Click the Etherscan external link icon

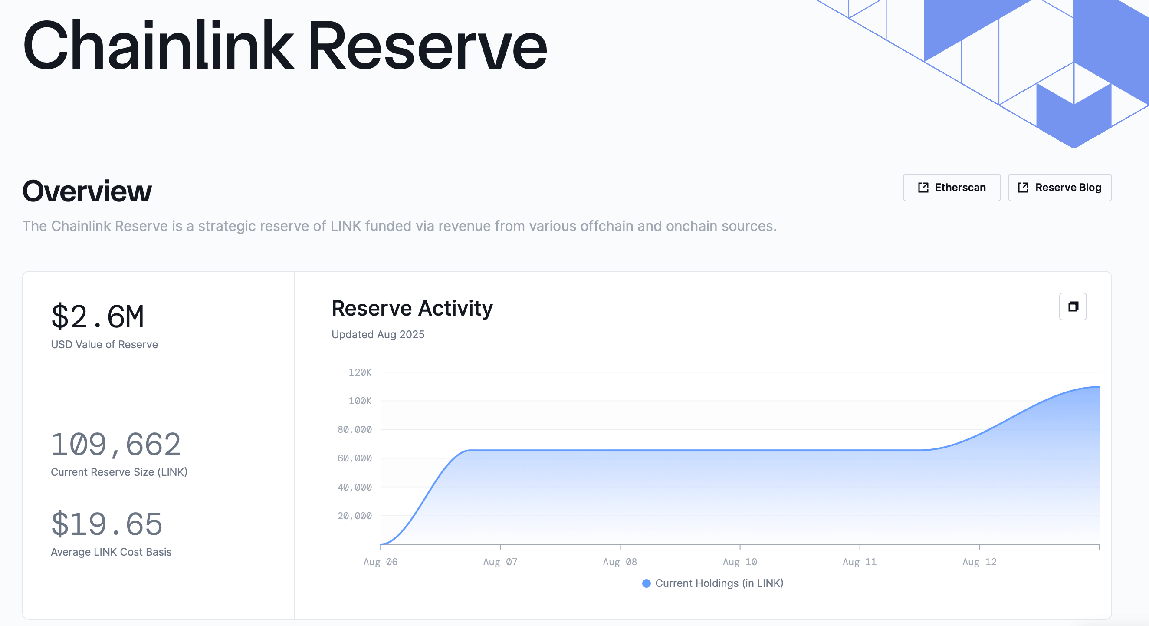point(923,188)
